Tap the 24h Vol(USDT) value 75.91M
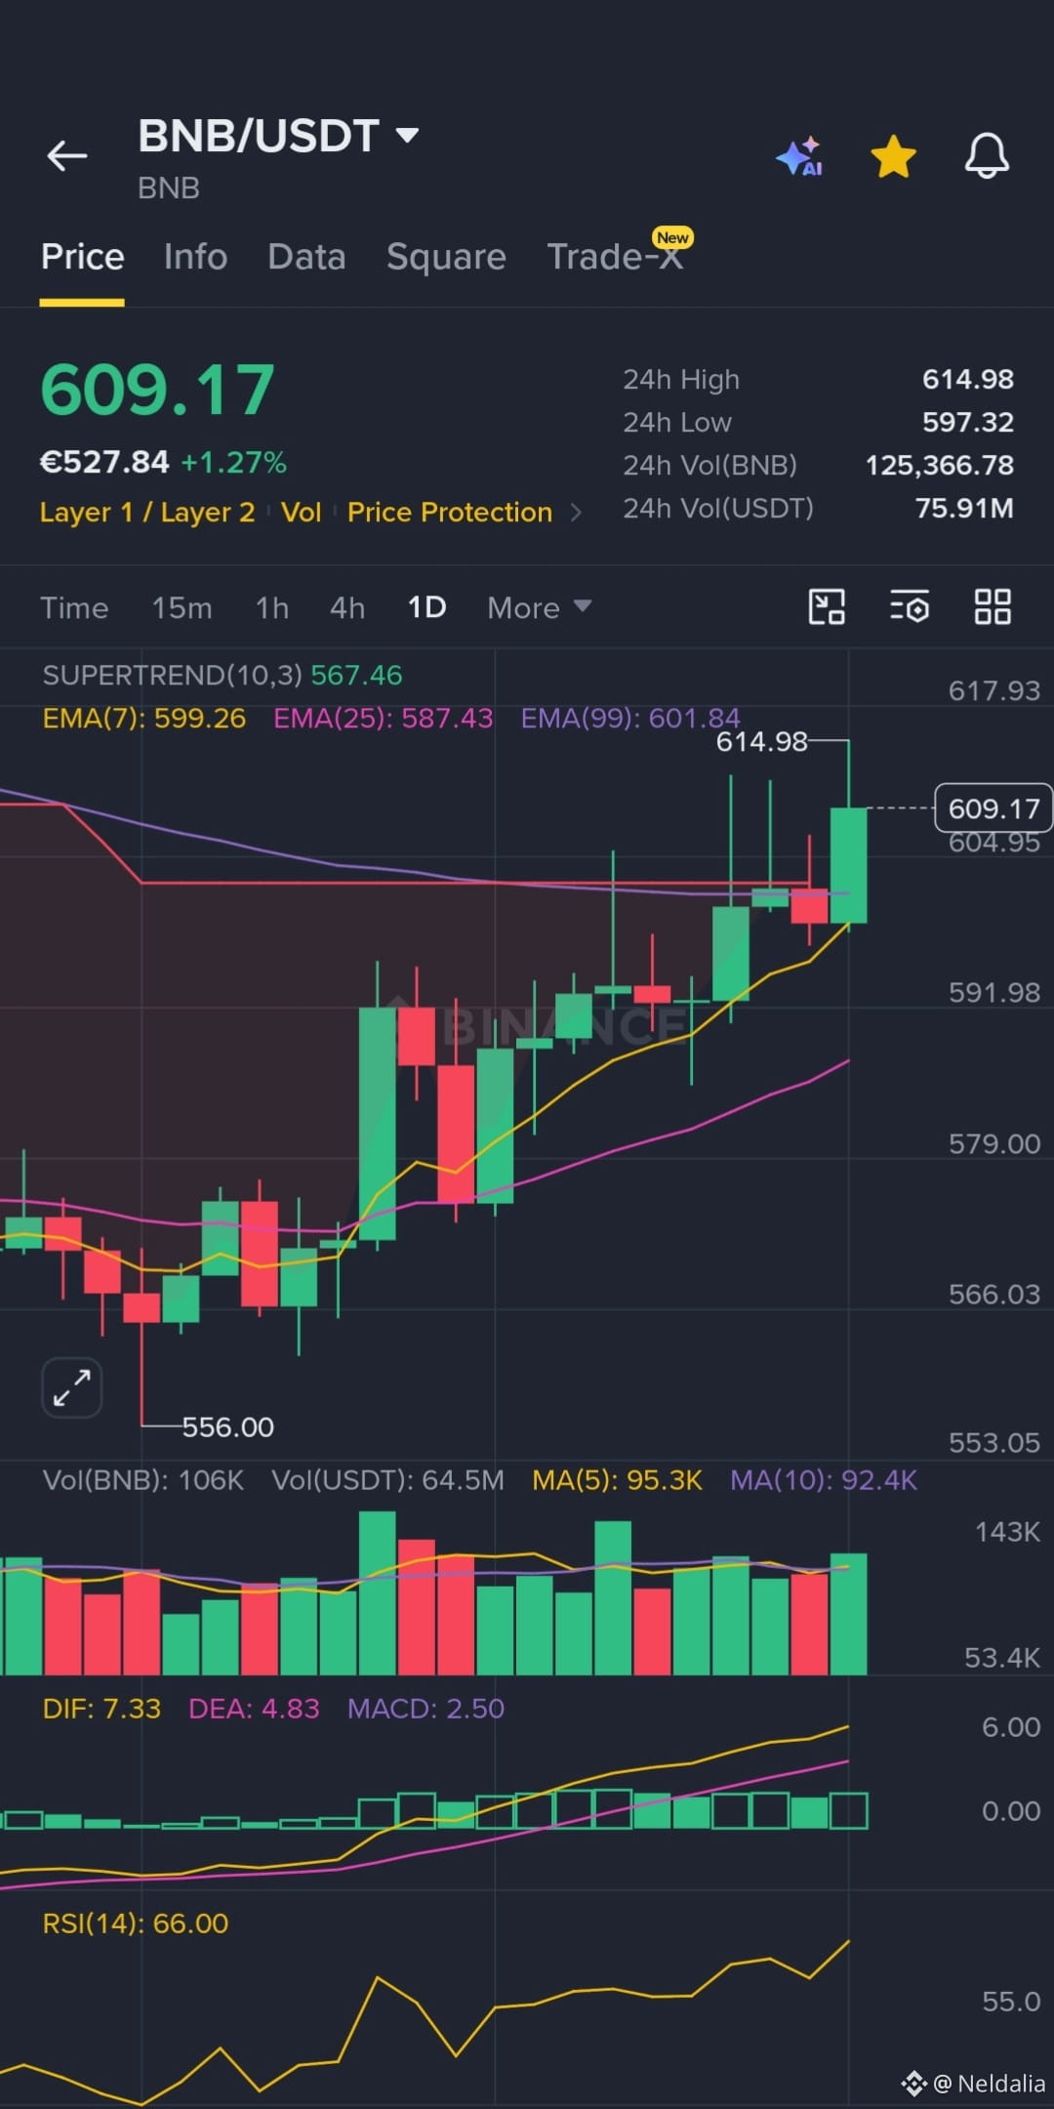 [x=964, y=508]
